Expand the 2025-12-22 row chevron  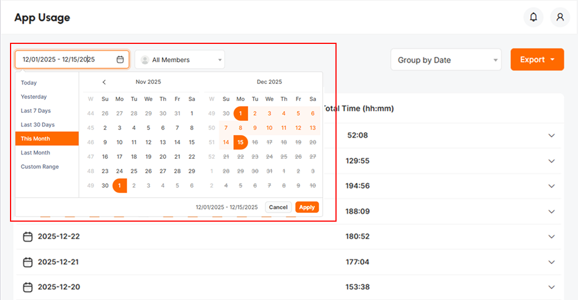pyautogui.click(x=551, y=237)
